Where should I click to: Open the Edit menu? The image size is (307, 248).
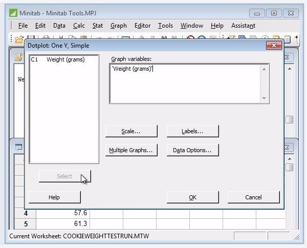pyautogui.click(x=40, y=26)
